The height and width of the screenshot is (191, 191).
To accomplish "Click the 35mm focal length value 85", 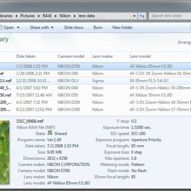I will tap(133, 177).
